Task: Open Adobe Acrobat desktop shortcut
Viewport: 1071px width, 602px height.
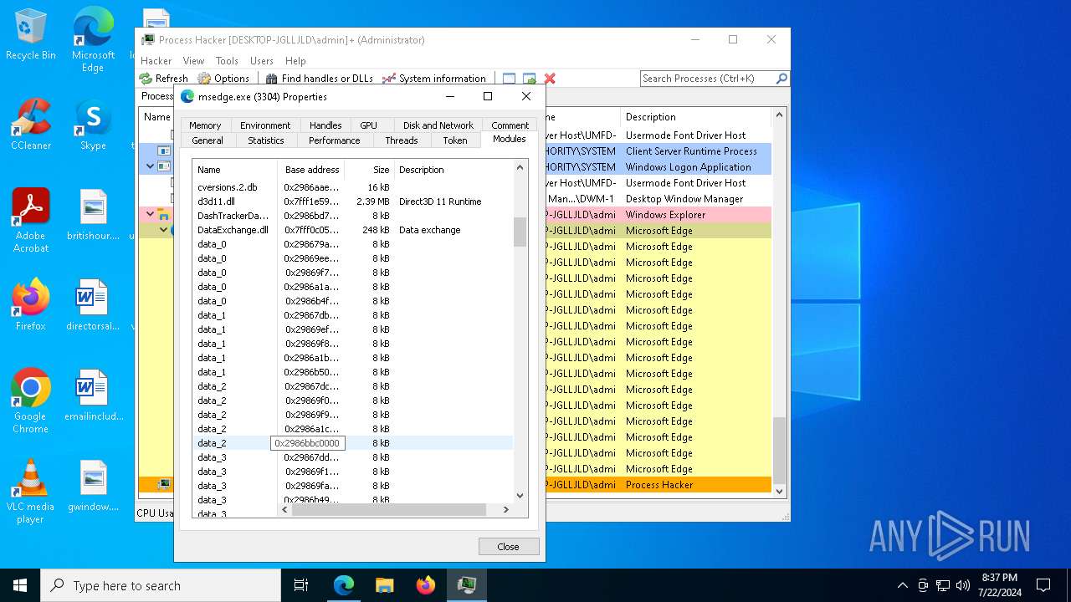Action: pyautogui.click(x=31, y=221)
